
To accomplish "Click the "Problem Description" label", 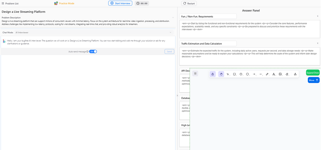I will [x=11, y=18].
